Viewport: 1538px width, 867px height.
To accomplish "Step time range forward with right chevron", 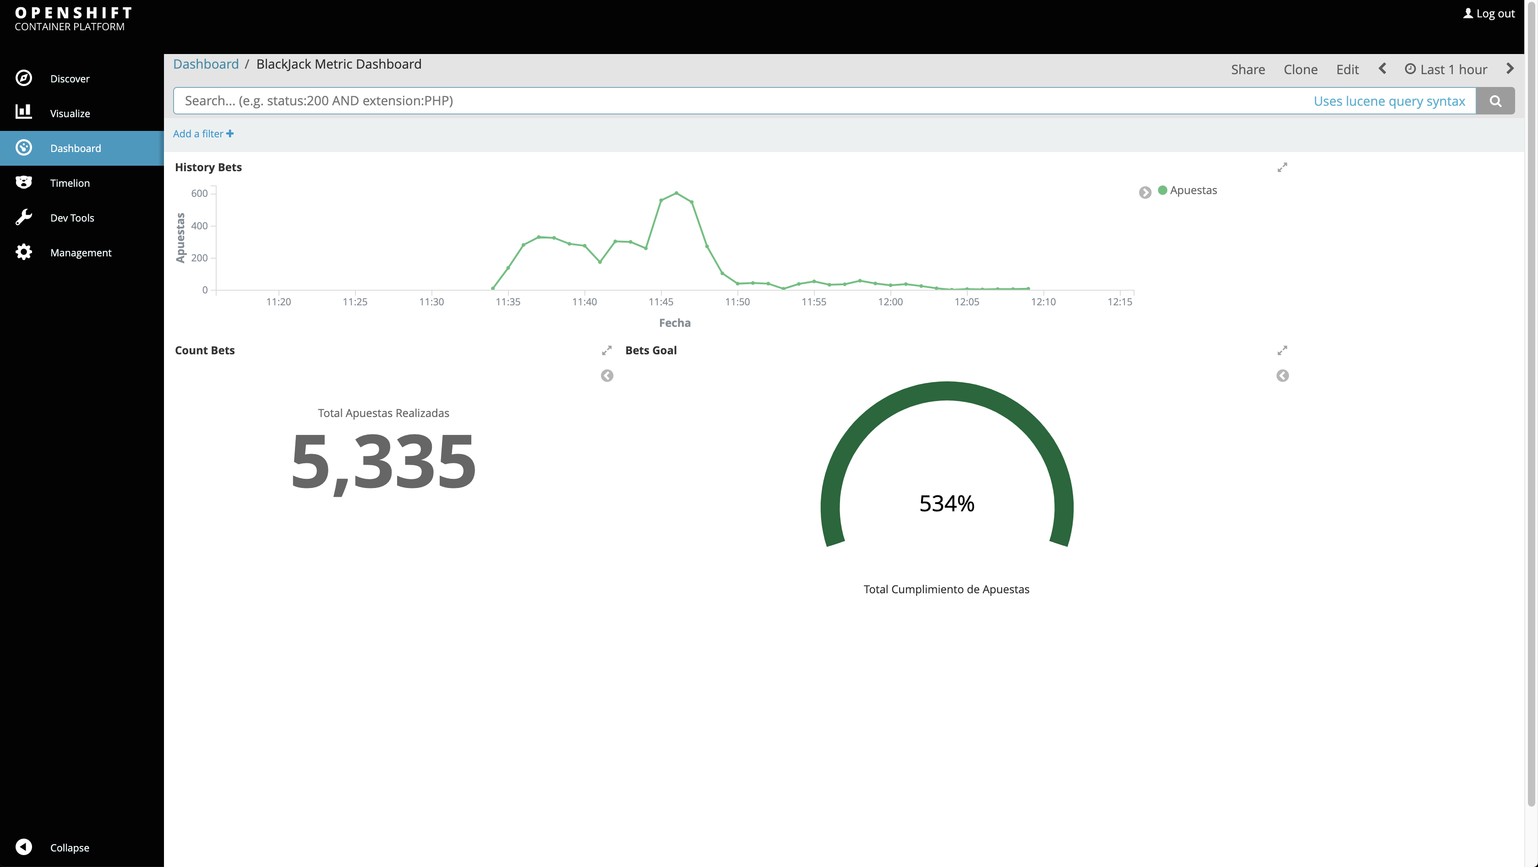I will click(1510, 69).
